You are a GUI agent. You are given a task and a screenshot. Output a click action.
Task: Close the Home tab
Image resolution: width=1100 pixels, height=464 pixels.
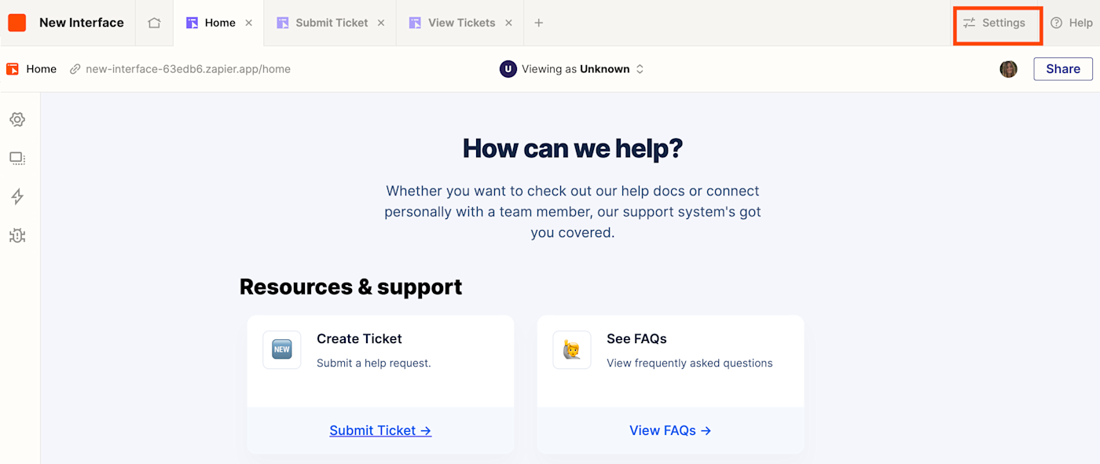(x=249, y=23)
